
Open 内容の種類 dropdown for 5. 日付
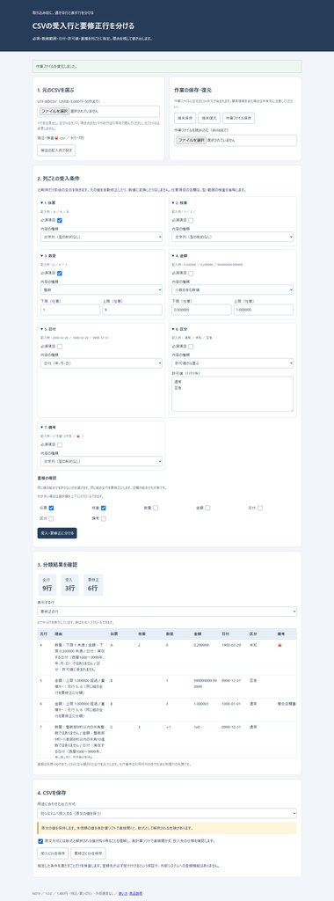(x=102, y=363)
